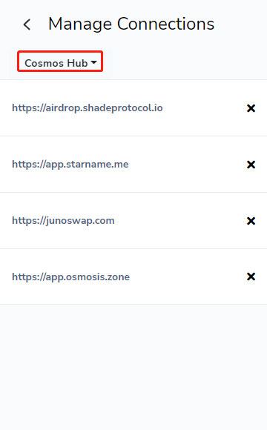Click the word "Connections" in the header
This screenshot has height=430, width=267.
[165, 24]
